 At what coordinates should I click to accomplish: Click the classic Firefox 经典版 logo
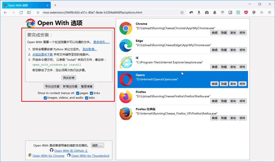tap(126, 114)
